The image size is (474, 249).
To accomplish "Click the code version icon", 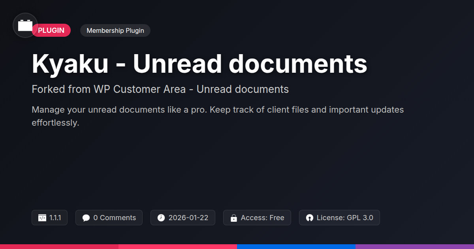I will pos(42,218).
